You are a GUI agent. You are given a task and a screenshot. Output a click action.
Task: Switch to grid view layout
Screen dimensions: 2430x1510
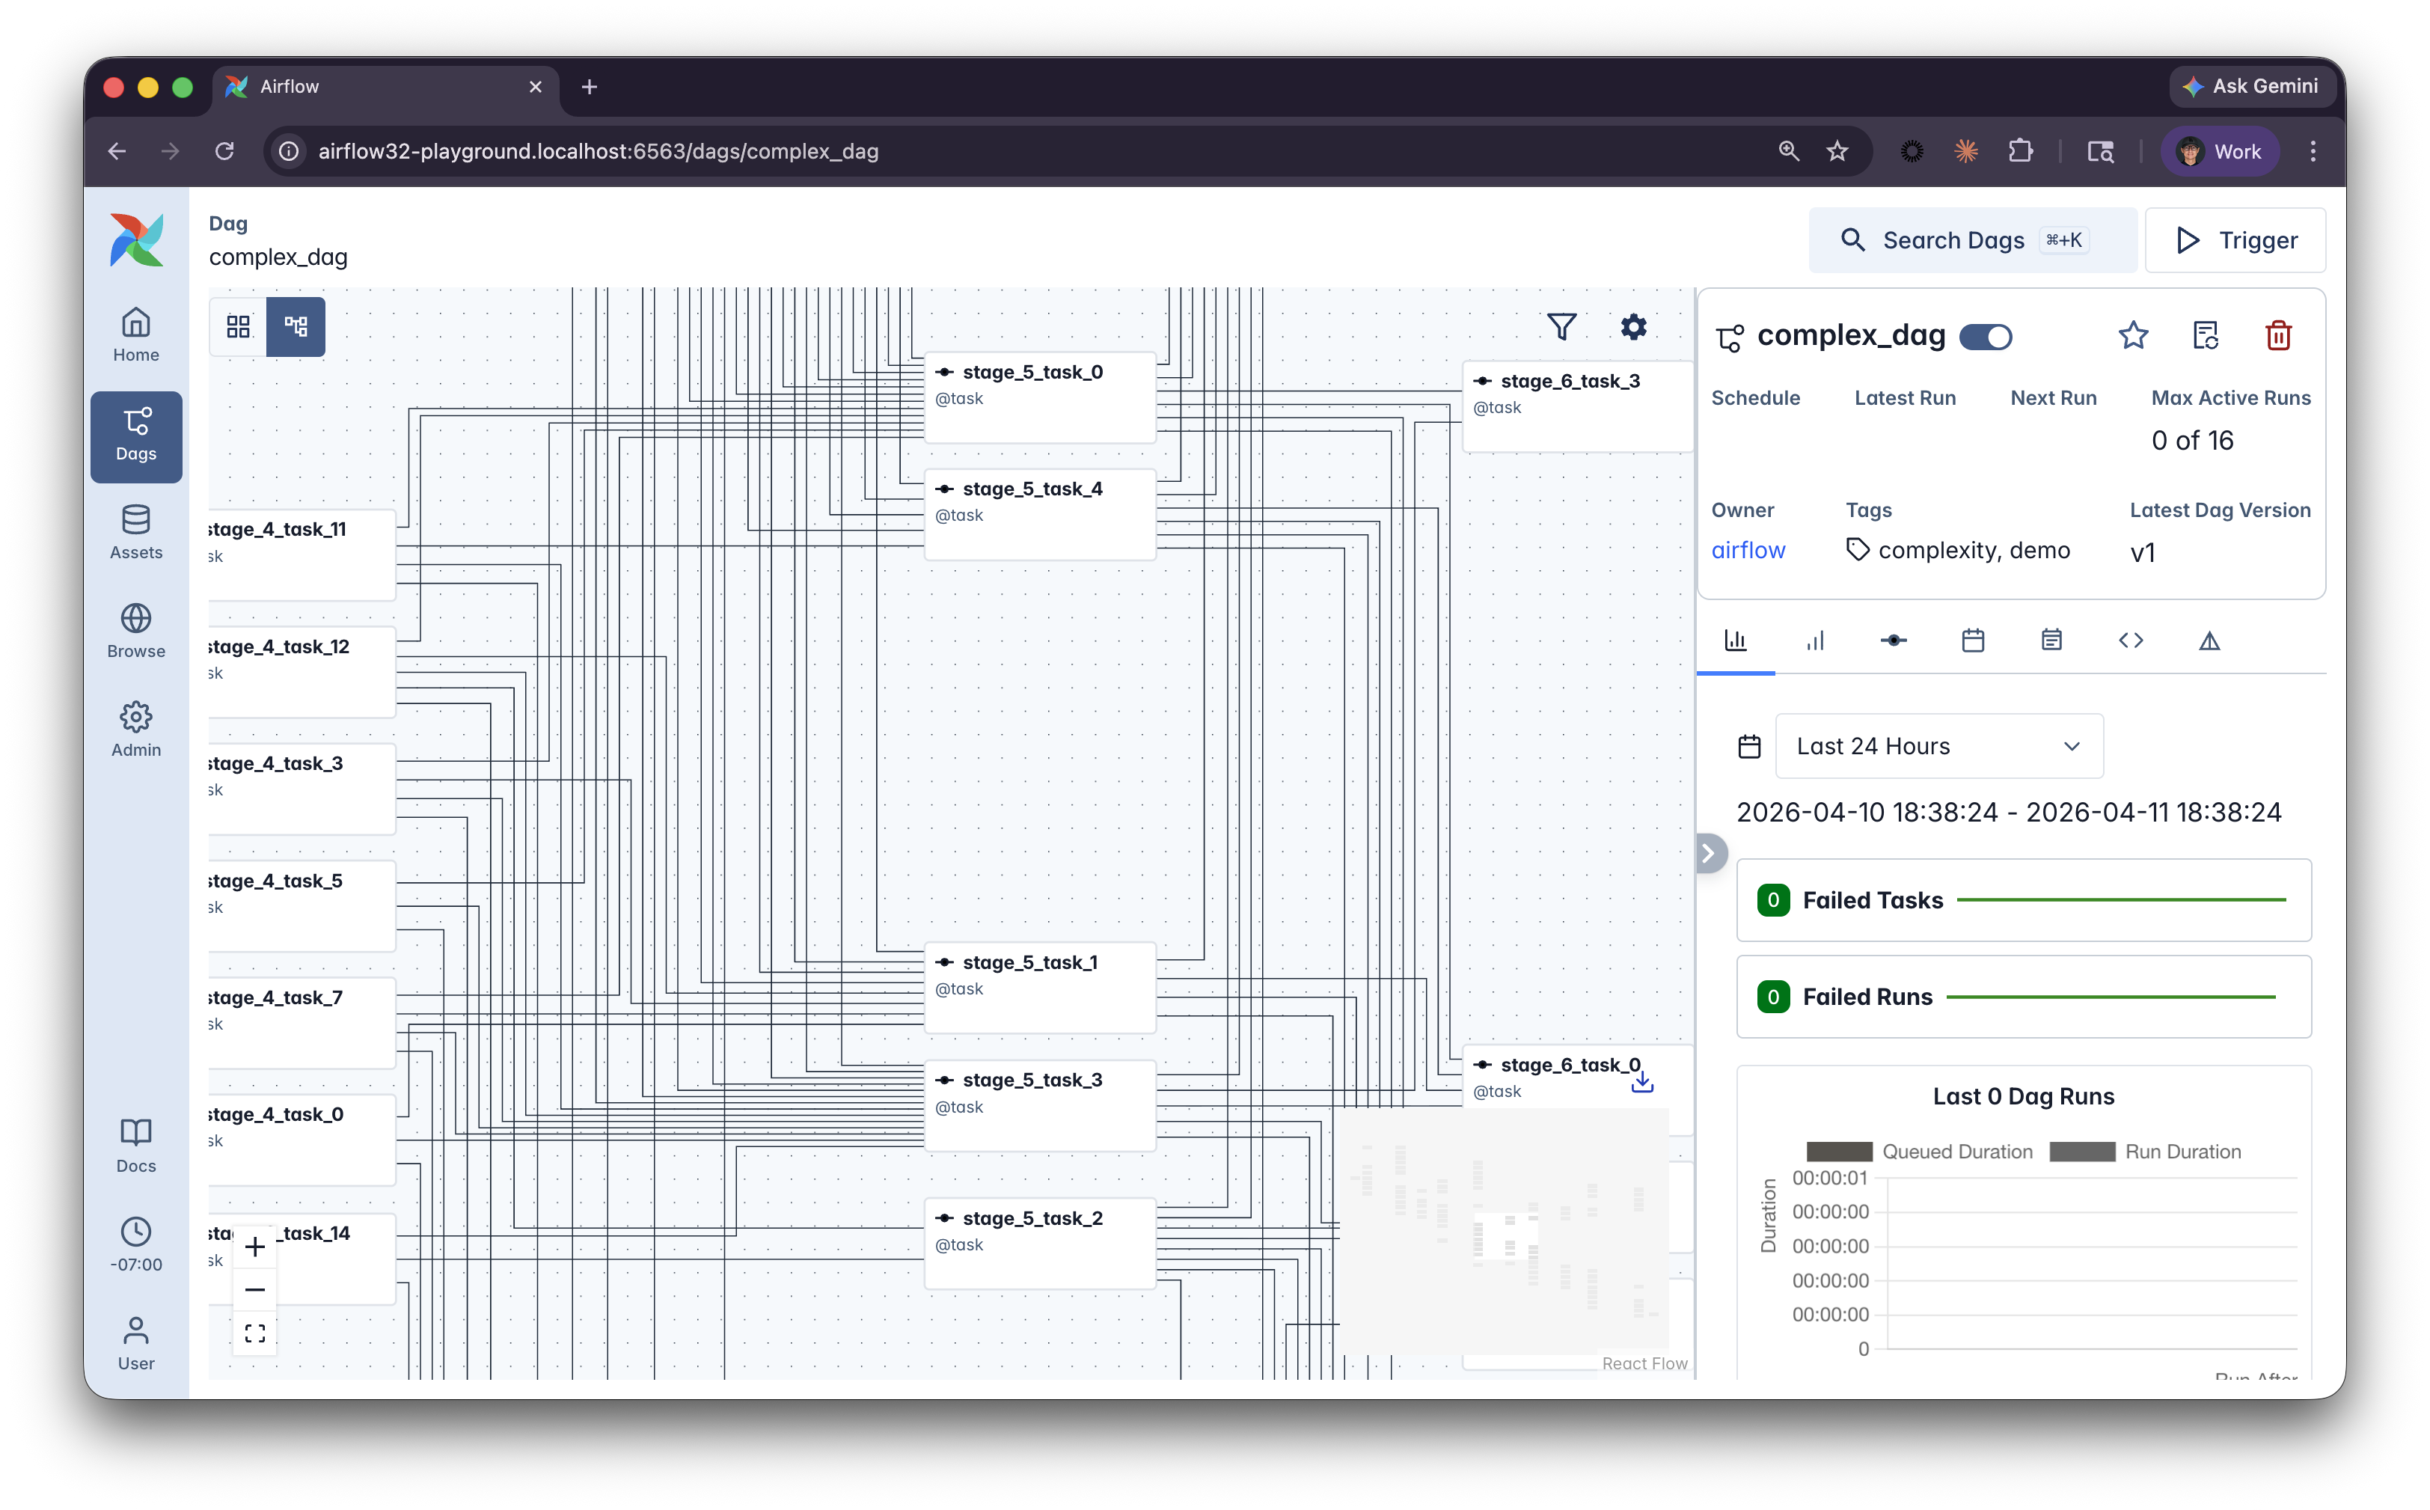tap(239, 326)
